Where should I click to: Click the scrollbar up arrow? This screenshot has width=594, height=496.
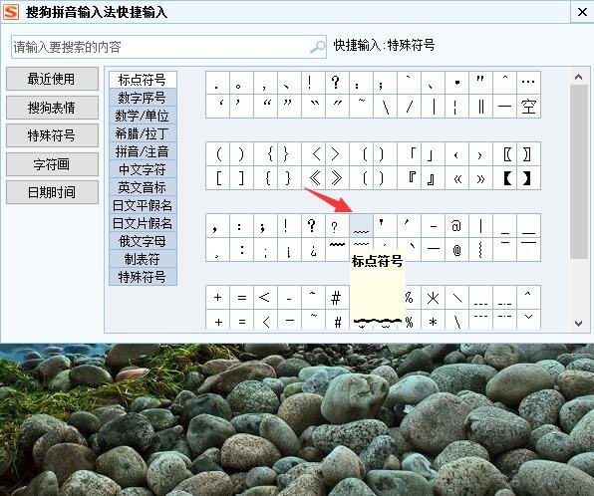click(x=578, y=77)
